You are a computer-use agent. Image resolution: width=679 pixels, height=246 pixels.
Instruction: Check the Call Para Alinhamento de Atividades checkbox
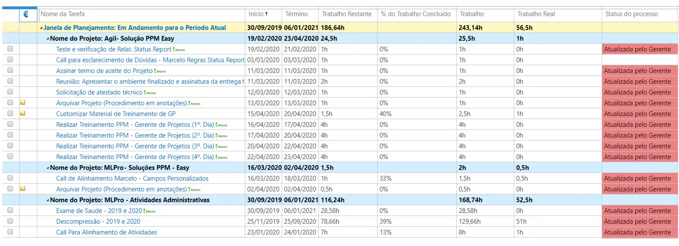point(10,232)
